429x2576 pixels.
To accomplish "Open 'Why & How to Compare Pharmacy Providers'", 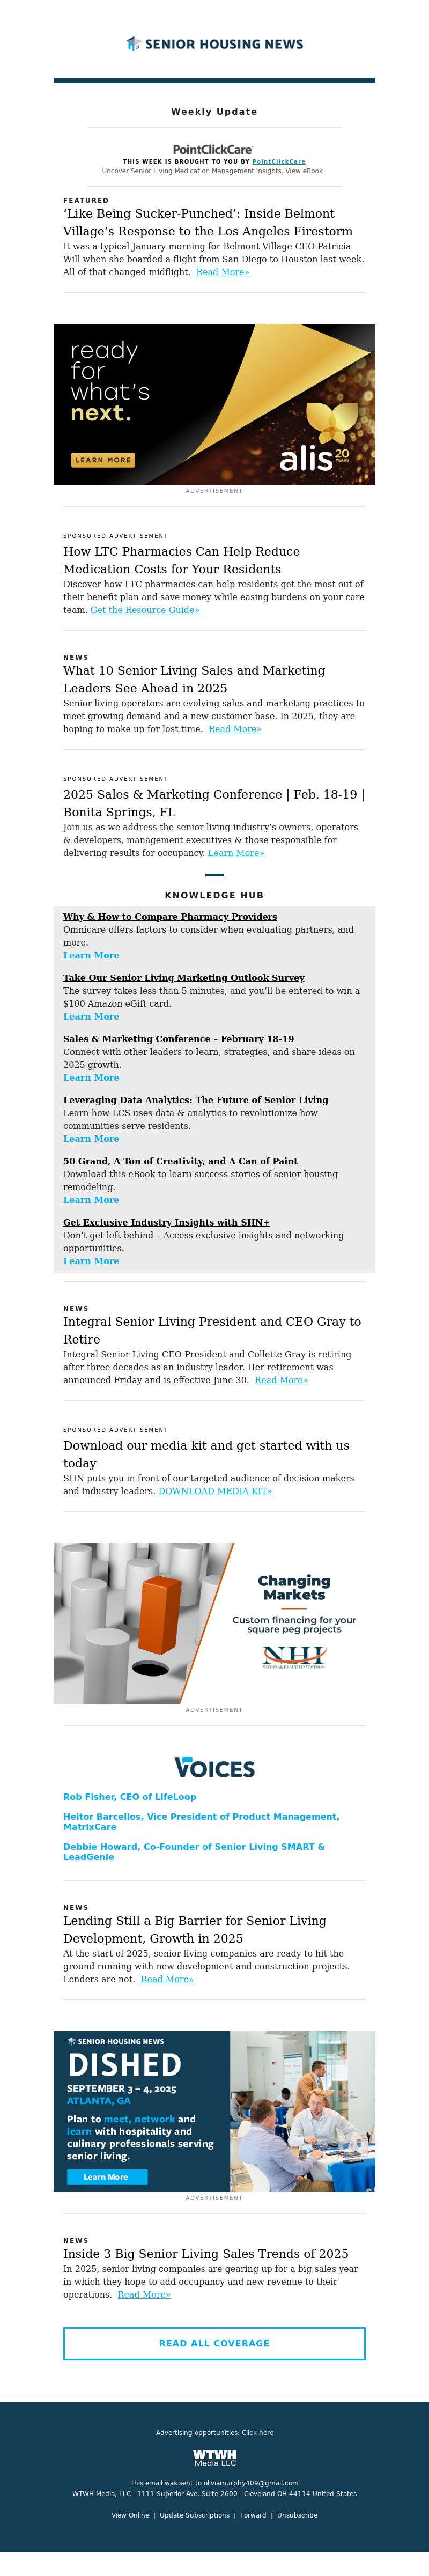I will (170, 916).
